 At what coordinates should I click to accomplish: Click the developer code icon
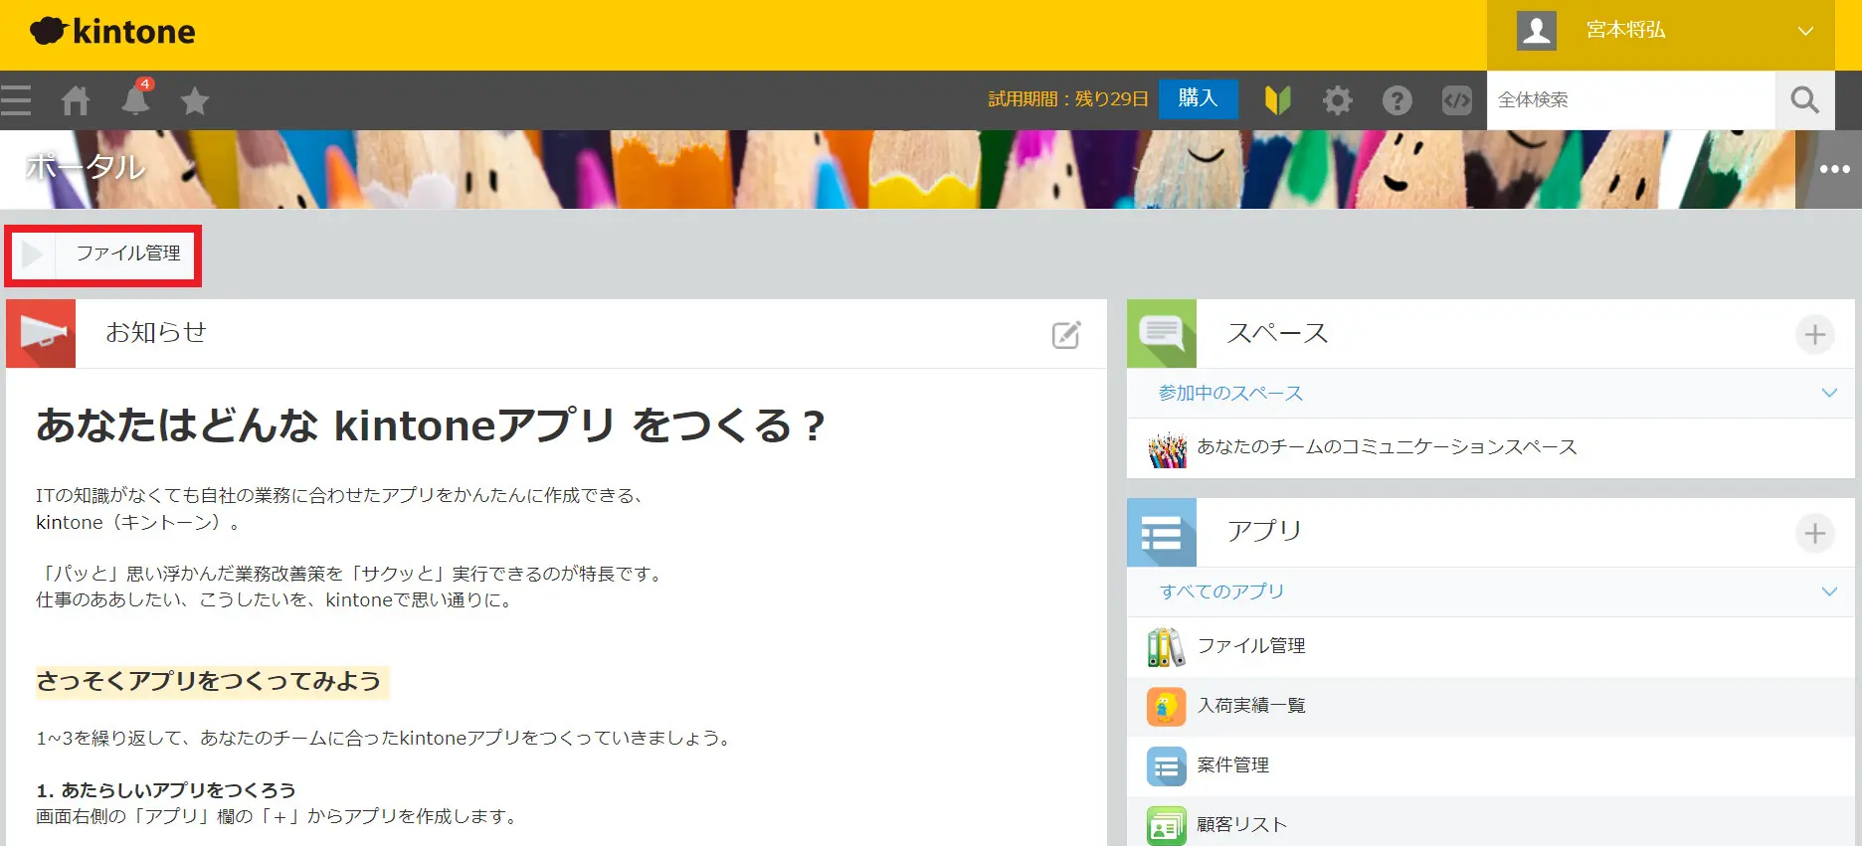[1456, 100]
